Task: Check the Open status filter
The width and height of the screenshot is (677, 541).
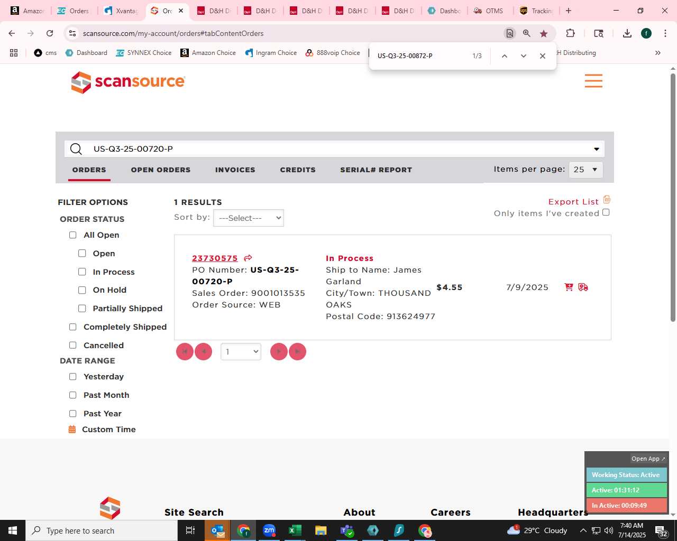Action: (82, 254)
